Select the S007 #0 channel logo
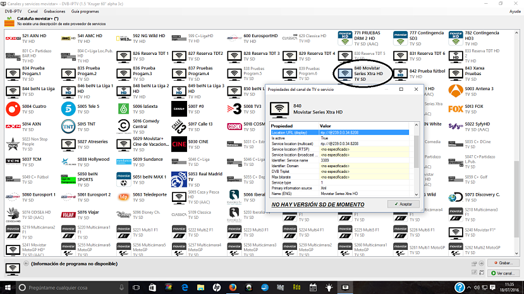524x294 pixels. coord(179,109)
